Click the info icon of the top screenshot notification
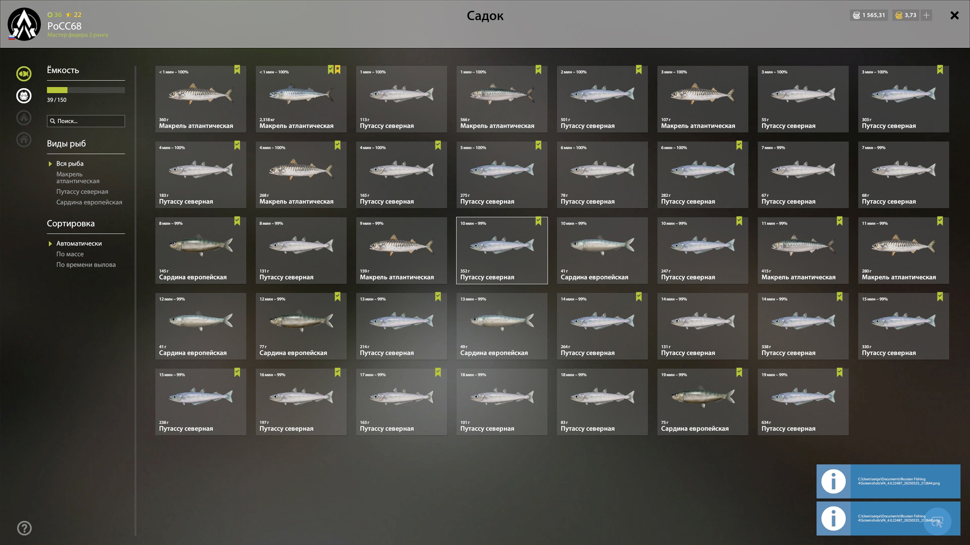The image size is (970, 545). 833,481
